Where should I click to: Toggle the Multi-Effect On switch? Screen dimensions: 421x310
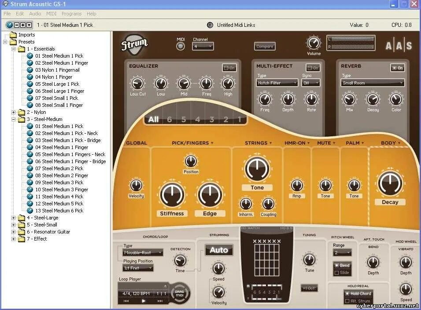(313, 68)
